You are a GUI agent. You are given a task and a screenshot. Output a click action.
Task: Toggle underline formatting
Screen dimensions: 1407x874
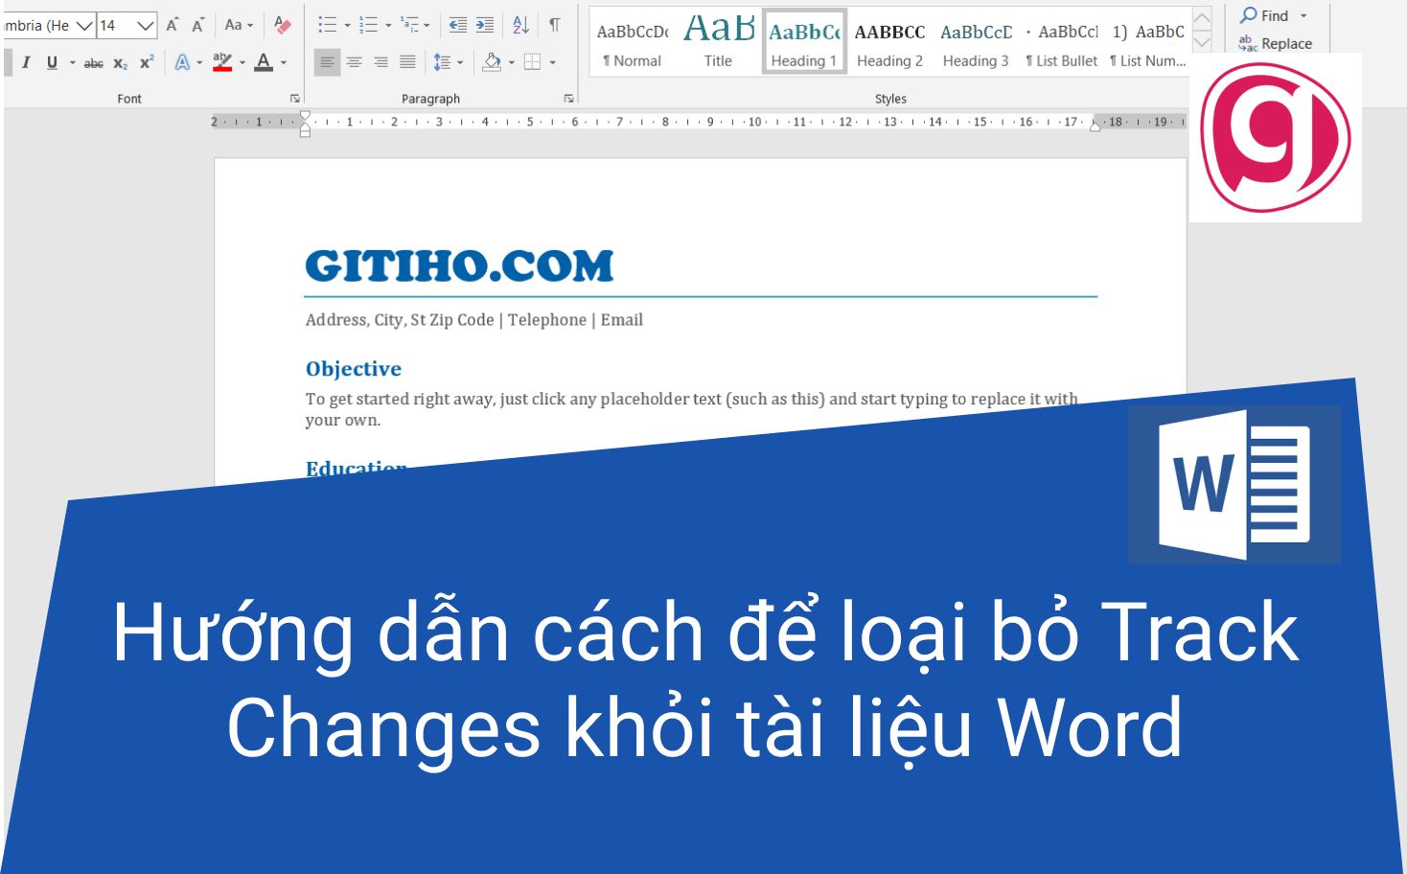coord(52,62)
